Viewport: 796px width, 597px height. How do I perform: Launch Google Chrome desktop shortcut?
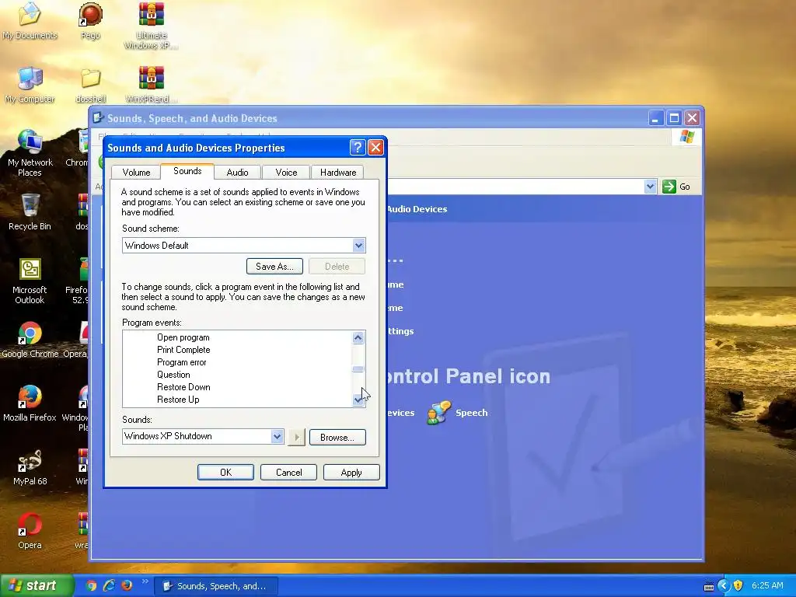point(30,340)
